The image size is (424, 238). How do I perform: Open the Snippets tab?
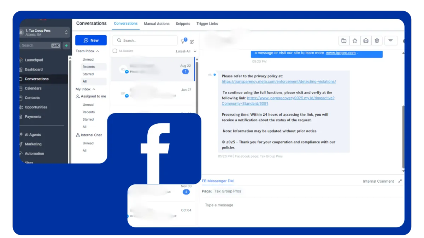click(x=183, y=24)
